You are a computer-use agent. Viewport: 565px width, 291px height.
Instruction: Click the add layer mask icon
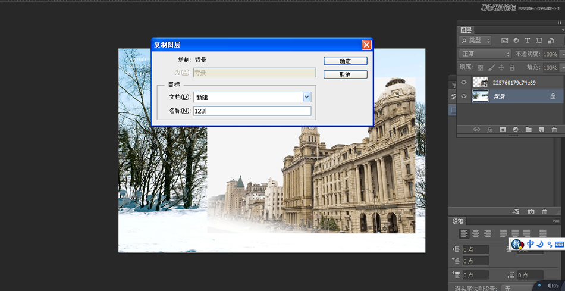click(x=503, y=129)
